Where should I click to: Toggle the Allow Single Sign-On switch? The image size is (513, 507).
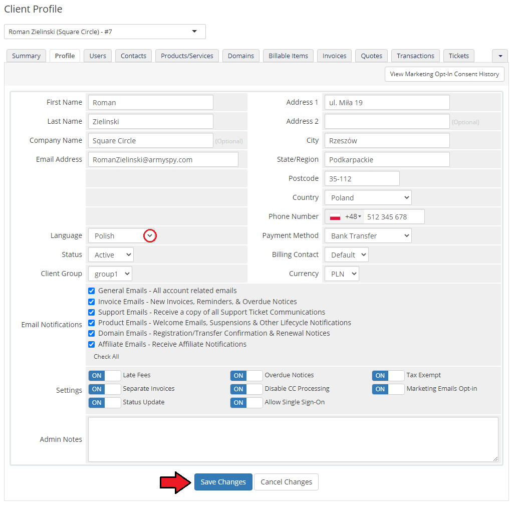click(246, 403)
